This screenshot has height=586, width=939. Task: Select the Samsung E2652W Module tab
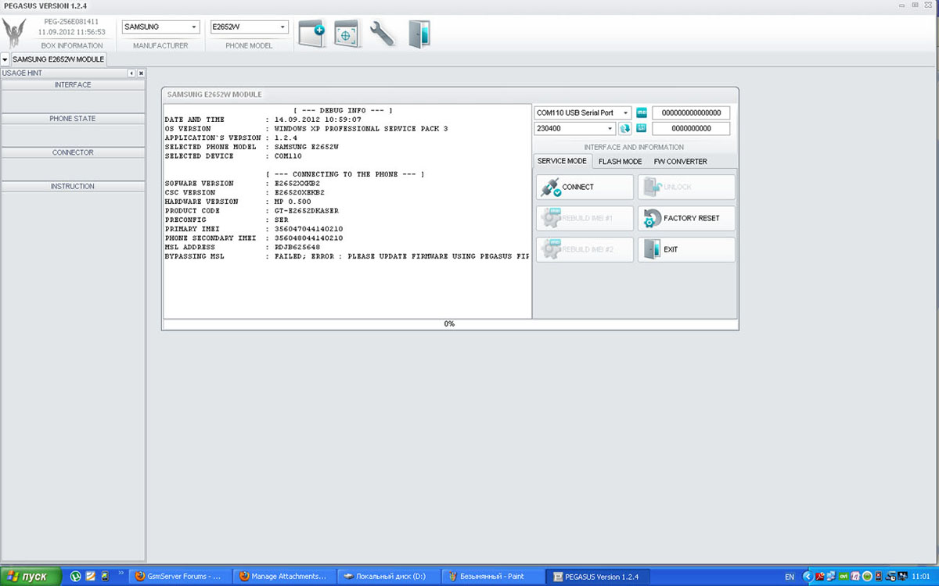coord(58,59)
